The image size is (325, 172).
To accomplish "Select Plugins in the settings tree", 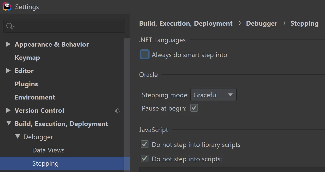I will click(x=26, y=84).
